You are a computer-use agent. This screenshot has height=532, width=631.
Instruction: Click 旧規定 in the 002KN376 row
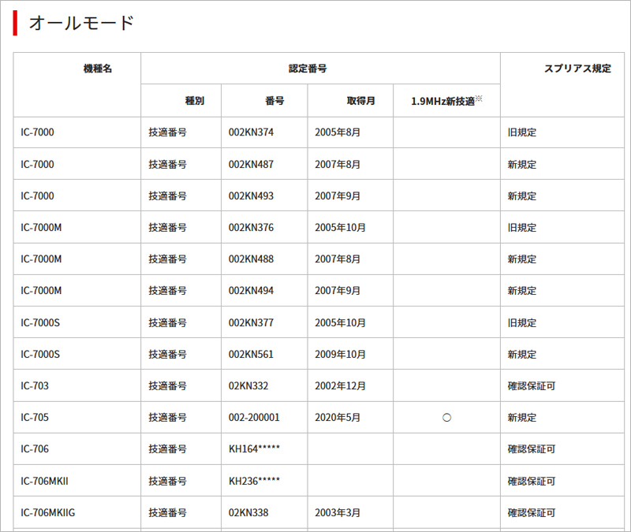[x=522, y=227]
